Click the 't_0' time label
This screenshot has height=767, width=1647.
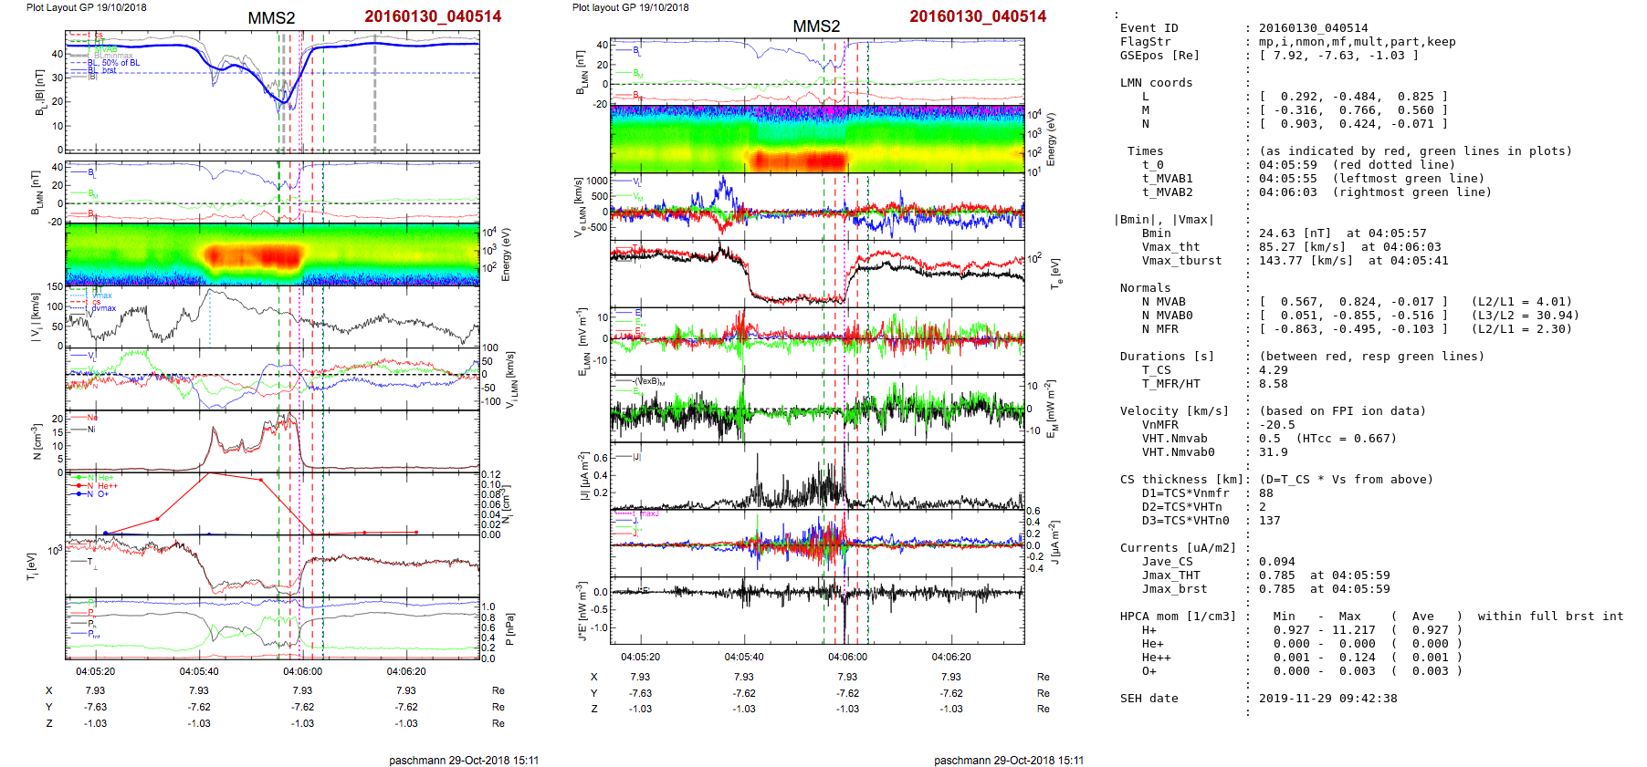point(1152,165)
